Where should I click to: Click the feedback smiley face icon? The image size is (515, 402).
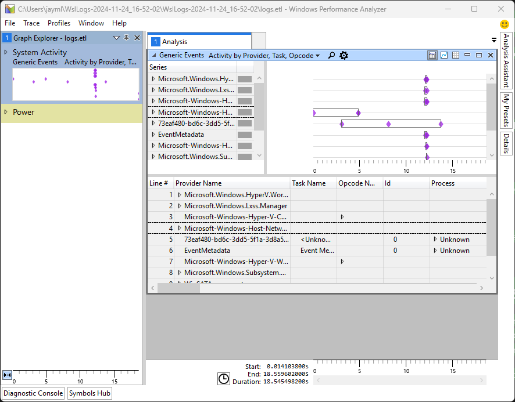coord(504,24)
